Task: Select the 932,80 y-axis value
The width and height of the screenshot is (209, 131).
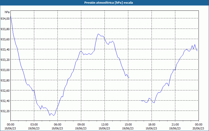Action: [x=5, y=80]
